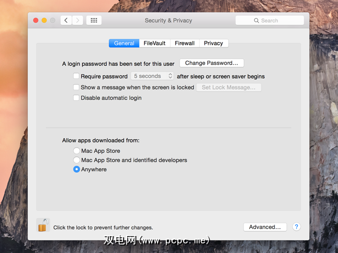Click the lock icon to prevent changes
This screenshot has height=253, width=338.
(x=43, y=225)
